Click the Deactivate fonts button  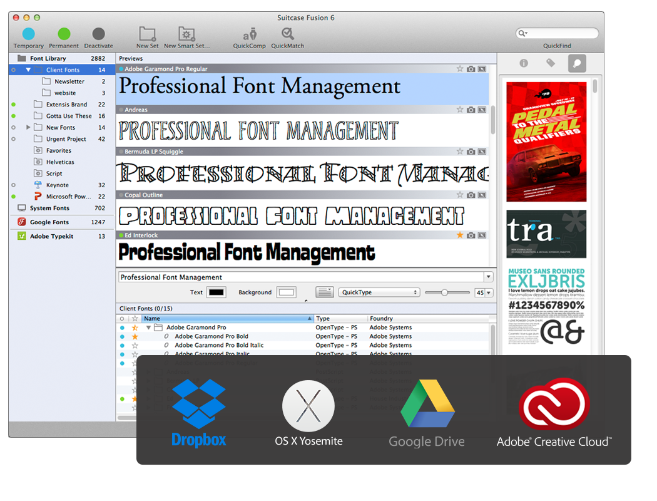(98, 34)
